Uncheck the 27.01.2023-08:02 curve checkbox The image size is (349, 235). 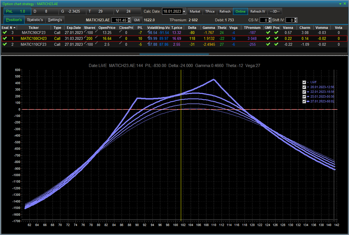[304, 102]
